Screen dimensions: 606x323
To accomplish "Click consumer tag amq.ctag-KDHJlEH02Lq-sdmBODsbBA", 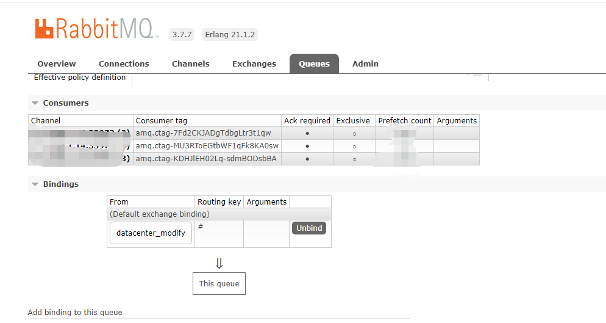I will (205, 159).
